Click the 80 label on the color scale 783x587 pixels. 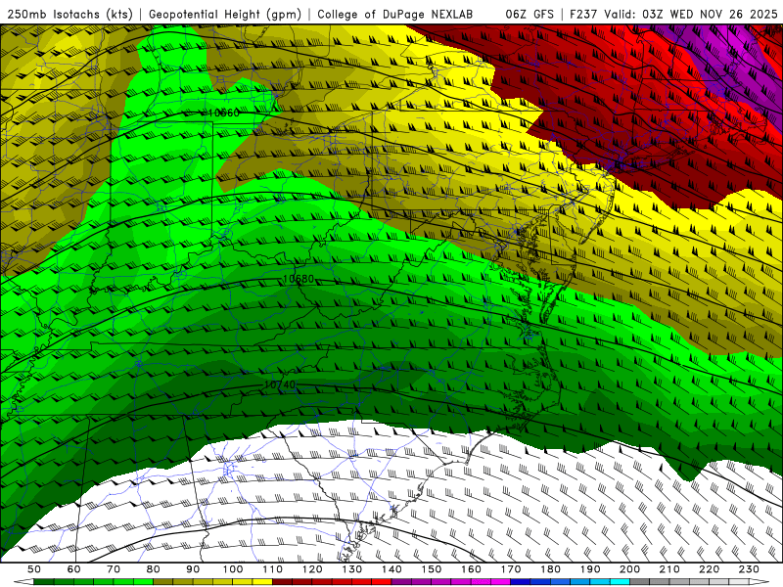click(154, 569)
